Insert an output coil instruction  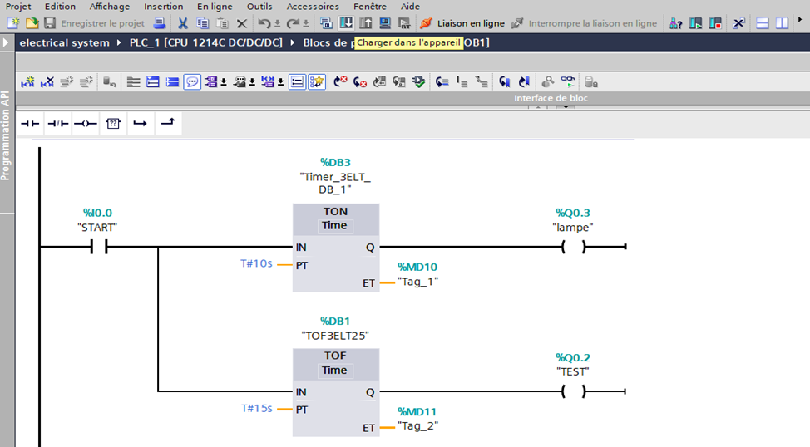click(85, 124)
